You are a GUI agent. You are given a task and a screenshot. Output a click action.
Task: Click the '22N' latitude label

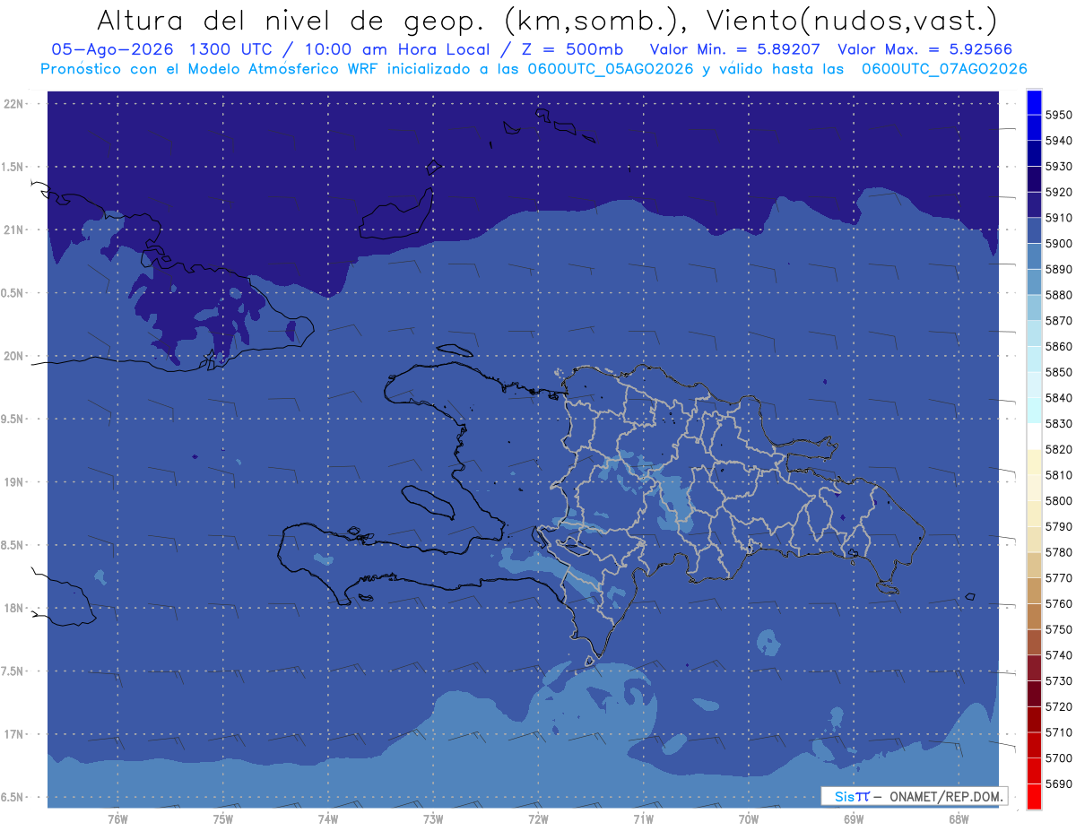(x=14, y=103)
